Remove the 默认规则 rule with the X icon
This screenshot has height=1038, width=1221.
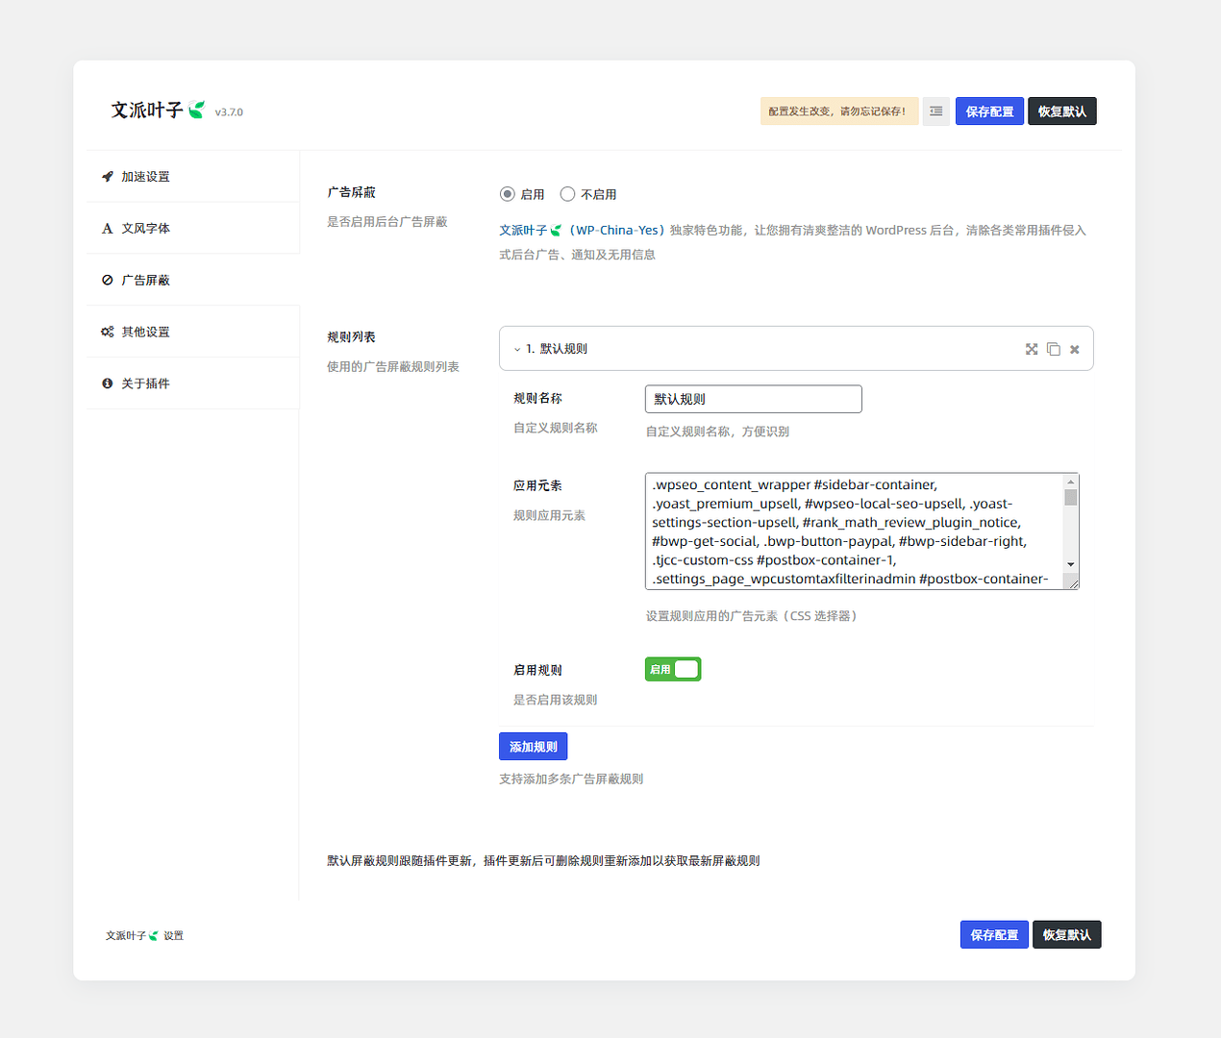(x=1075, y=350)
